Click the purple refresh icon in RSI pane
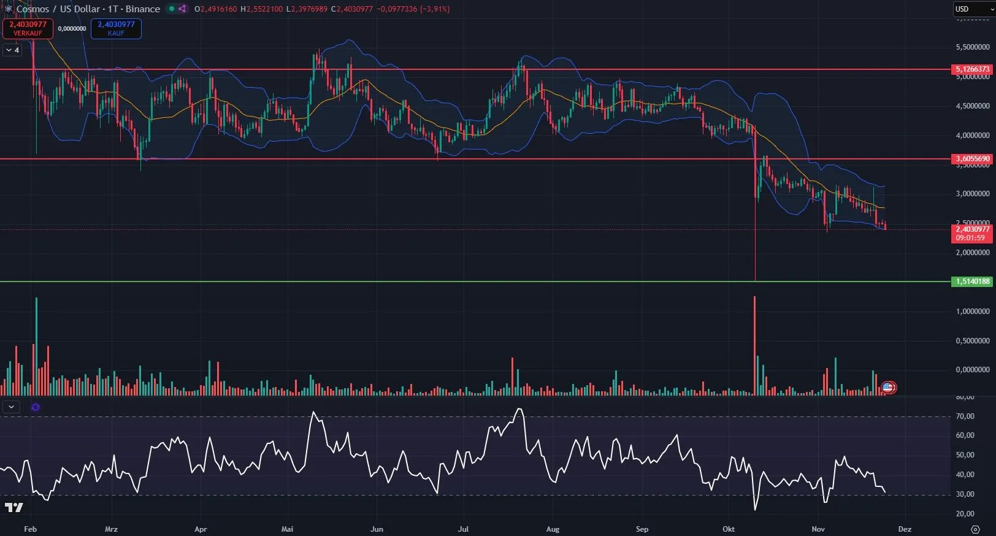The height and width of the screenshot is (536, 996). click(x=36, y=407)
